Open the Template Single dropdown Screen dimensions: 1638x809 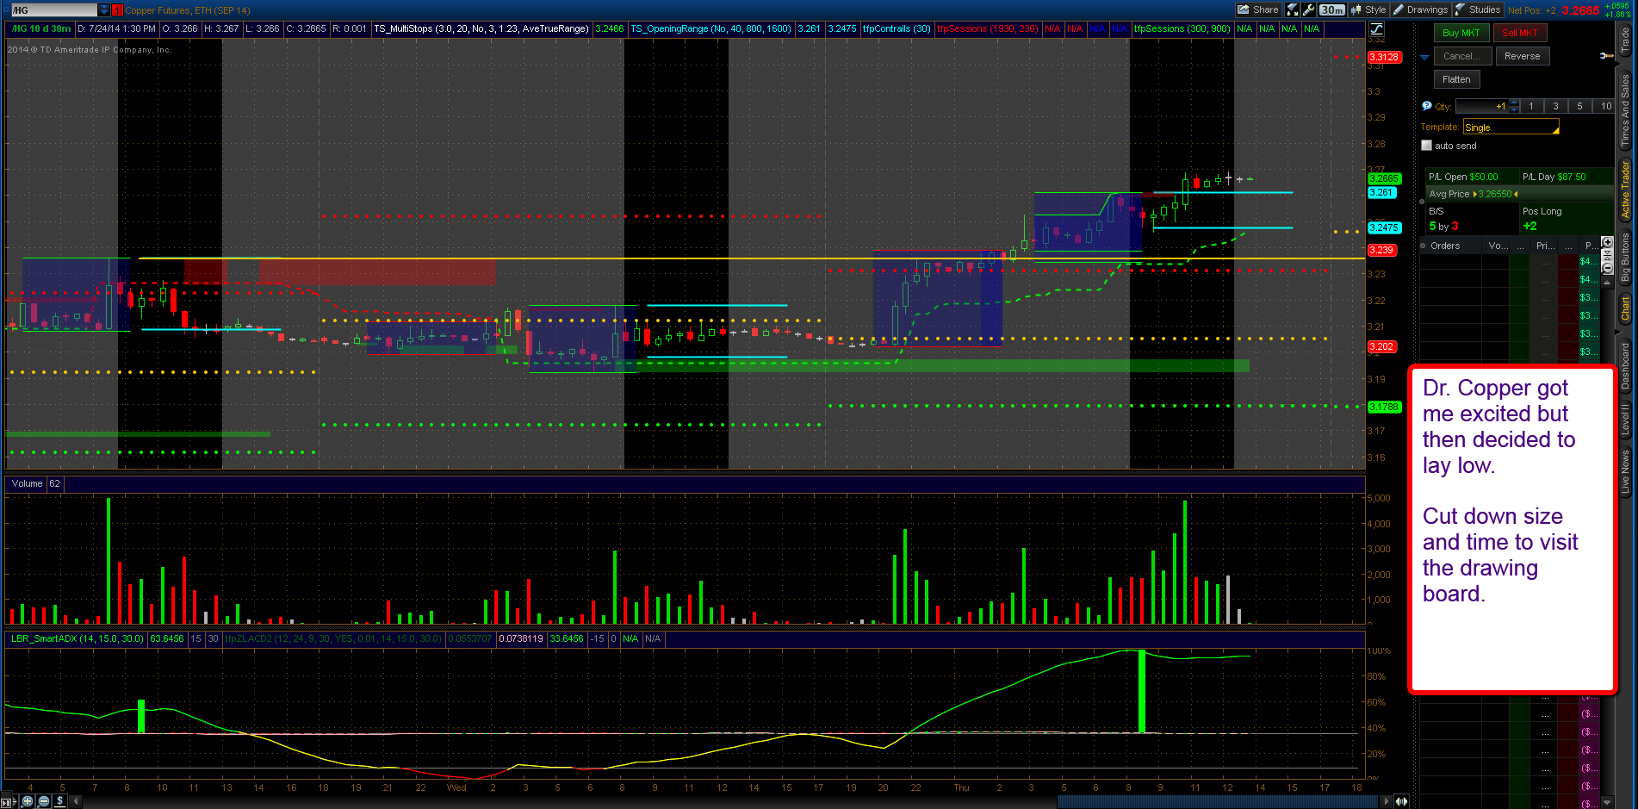(1511, 128)
